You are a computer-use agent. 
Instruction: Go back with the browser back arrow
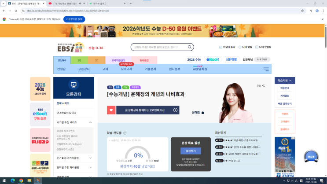click(x=4, y=11)
